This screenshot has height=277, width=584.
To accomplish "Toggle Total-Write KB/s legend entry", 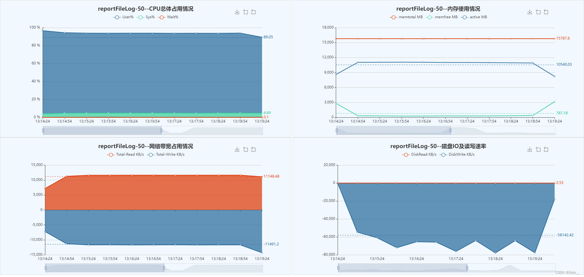I will pyautogui.click(x=166, y=154).
